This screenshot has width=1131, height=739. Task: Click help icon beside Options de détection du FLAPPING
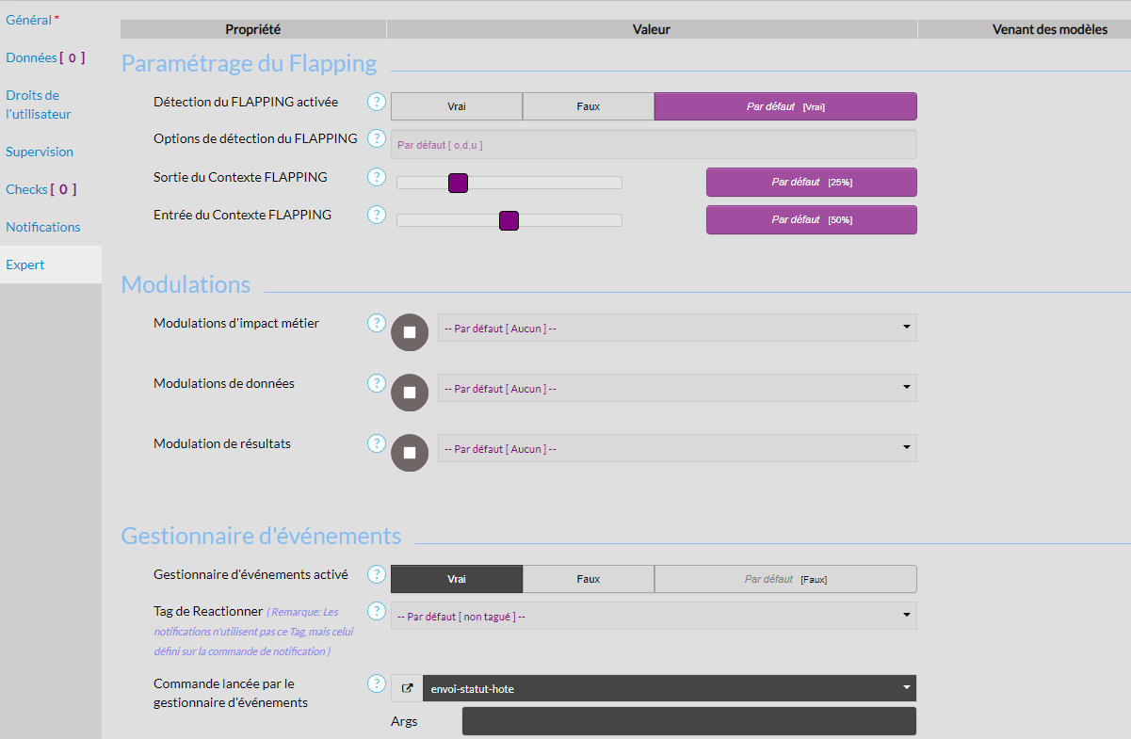[x=377, y=139]
